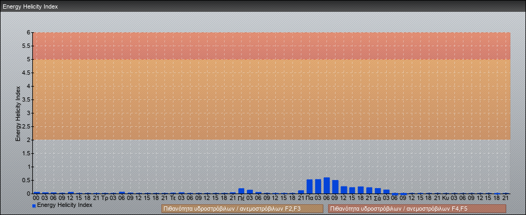Click the Πέ day label on x-axis
This screenshot has width=526, height=215.
pyautogui.click(x=241, y=198)
